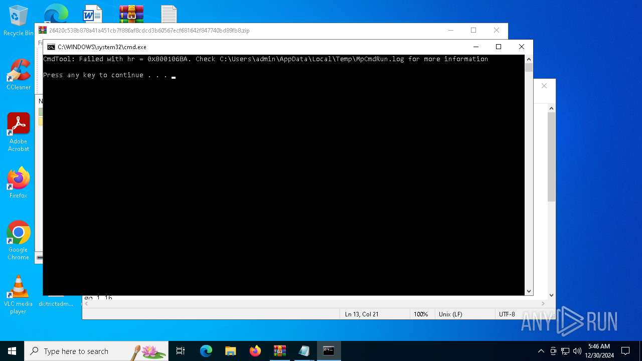Minimize the cmd.exe window

pos(475,47)
